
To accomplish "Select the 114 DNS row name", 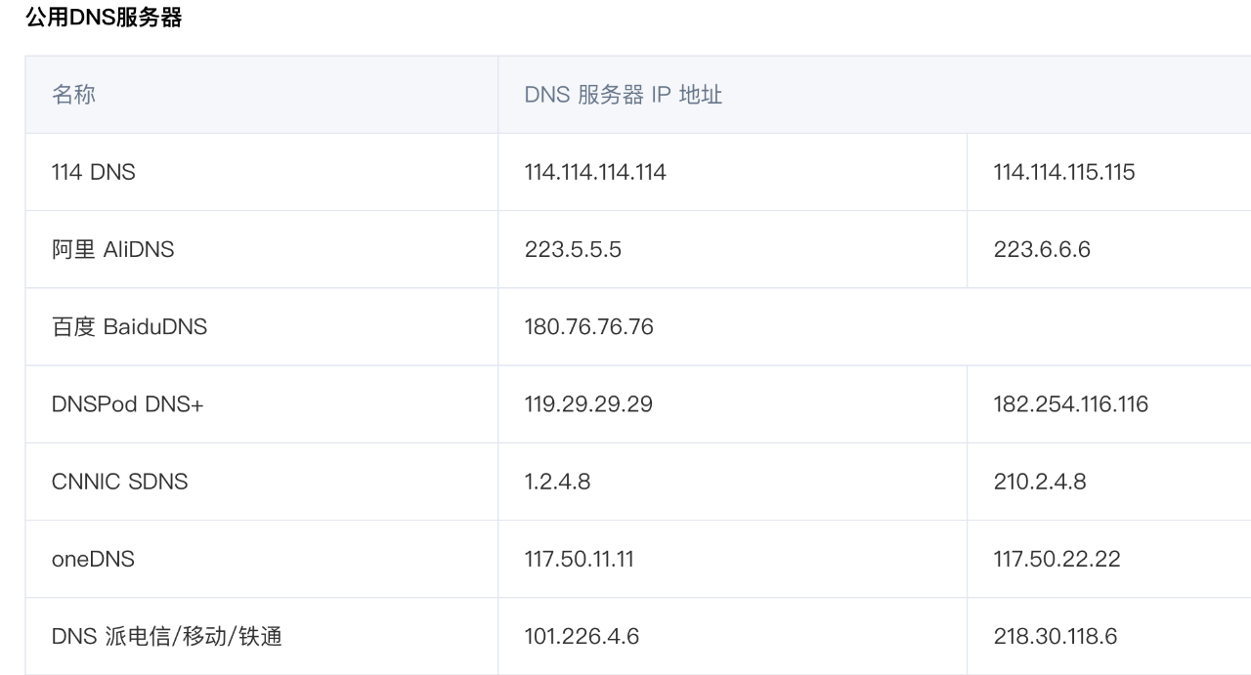I will (x=94, y=173).
